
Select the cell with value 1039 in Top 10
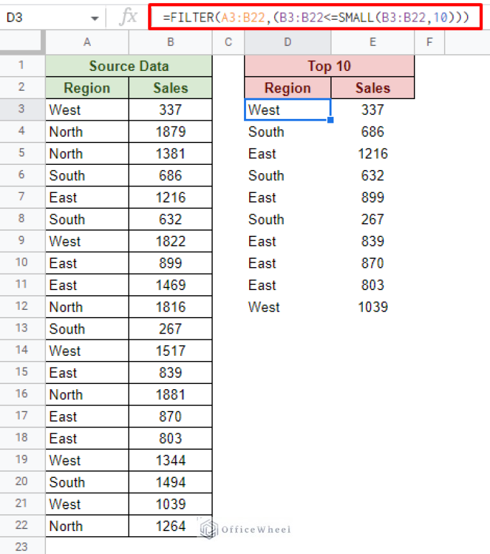372,307
